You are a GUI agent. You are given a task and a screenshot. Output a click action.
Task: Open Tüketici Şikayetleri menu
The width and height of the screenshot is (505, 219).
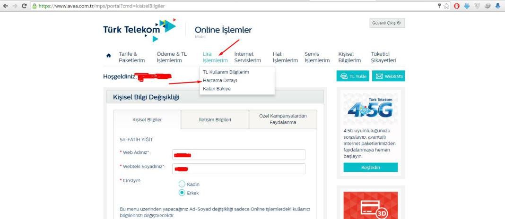pos(383,57)
